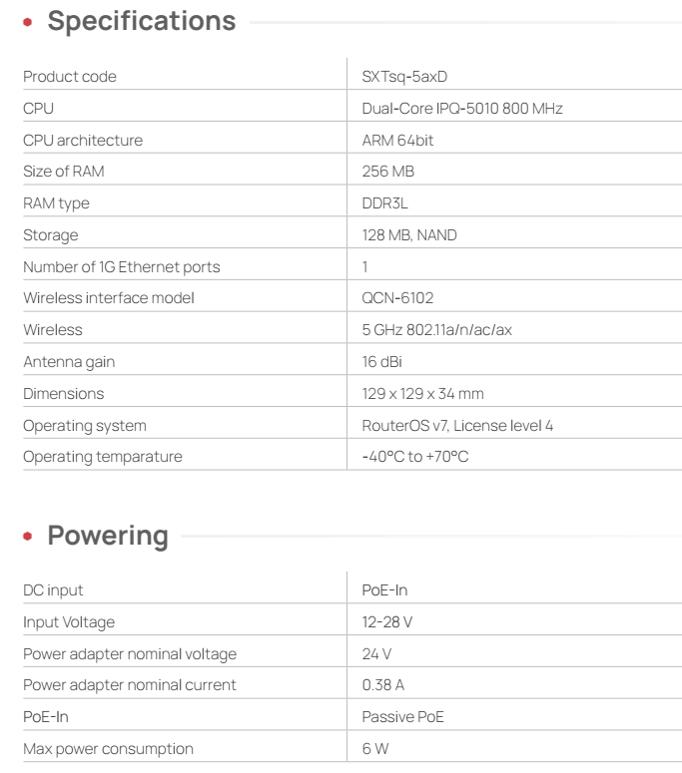The image size is (682, 773).
Task: Select the QCN-6102 wireless interface model
Action: (397, 298)
